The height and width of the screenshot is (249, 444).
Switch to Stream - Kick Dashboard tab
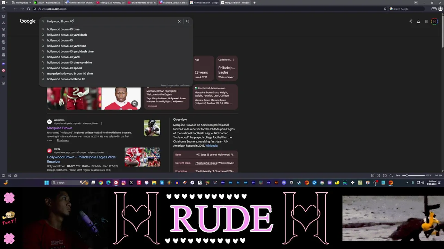(47, 2)
